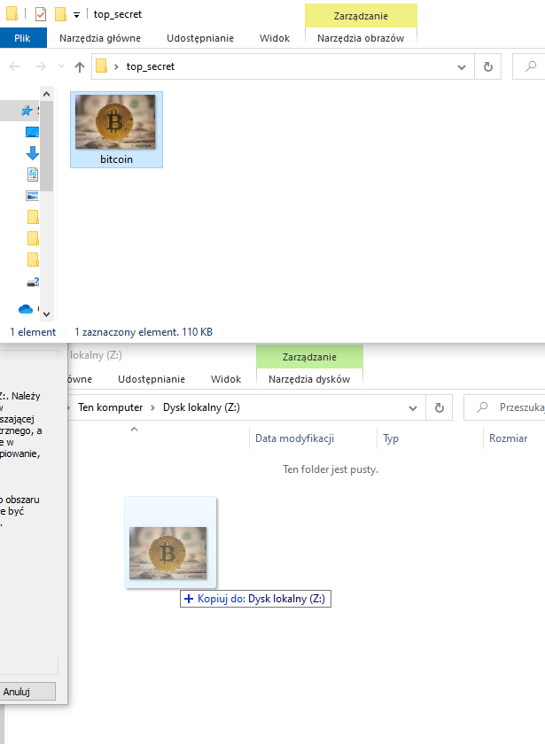Click the bitcoin file name label
Viewport: 545px width, 744px height.
tap(116, 159)
